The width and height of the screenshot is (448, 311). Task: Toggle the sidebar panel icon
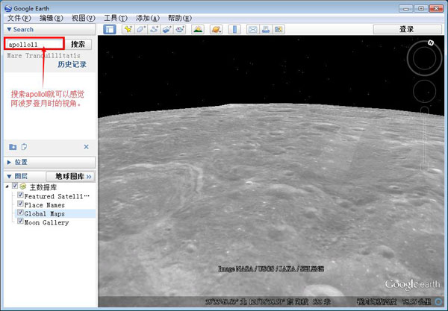coord(109,29)
